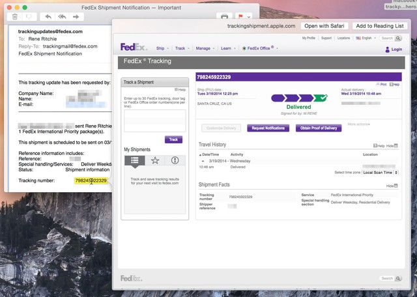The height and width of the screenshot is (297, 417).
Task: Click Help link next to Print
Action: [x=394, y=84]
